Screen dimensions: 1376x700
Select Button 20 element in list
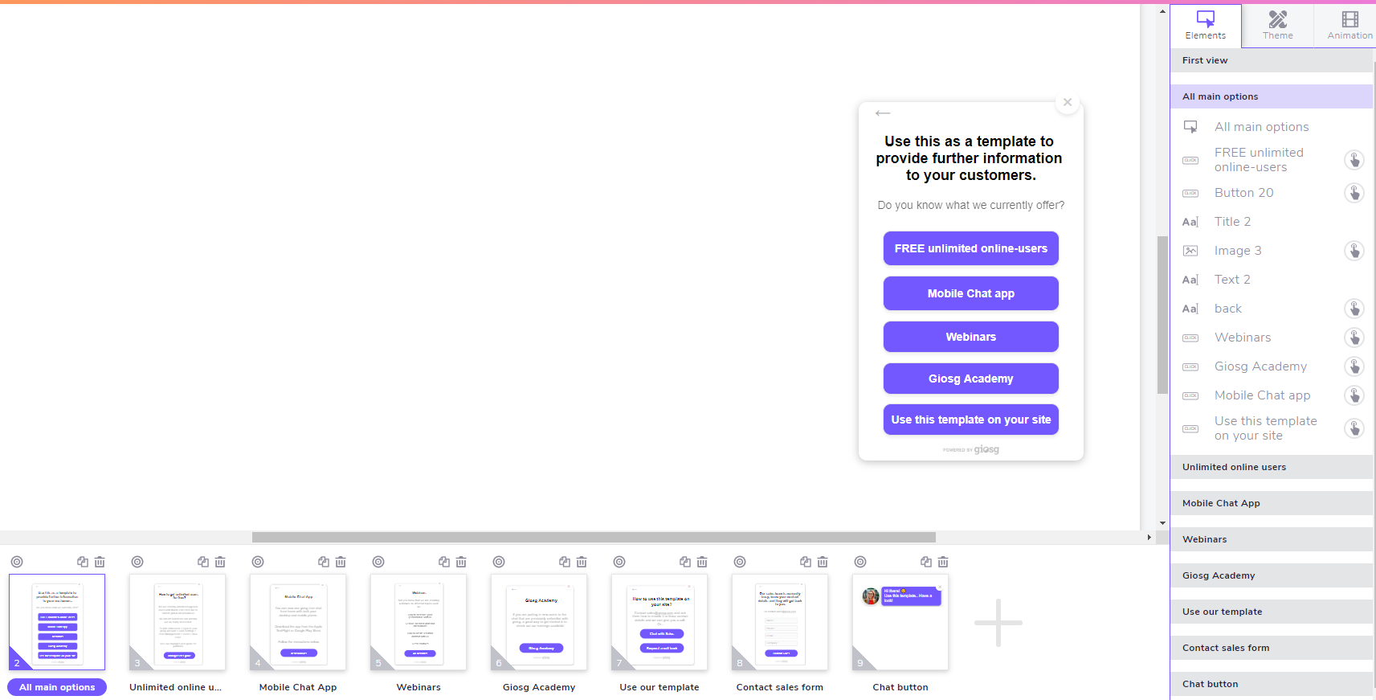[1243, 193]
